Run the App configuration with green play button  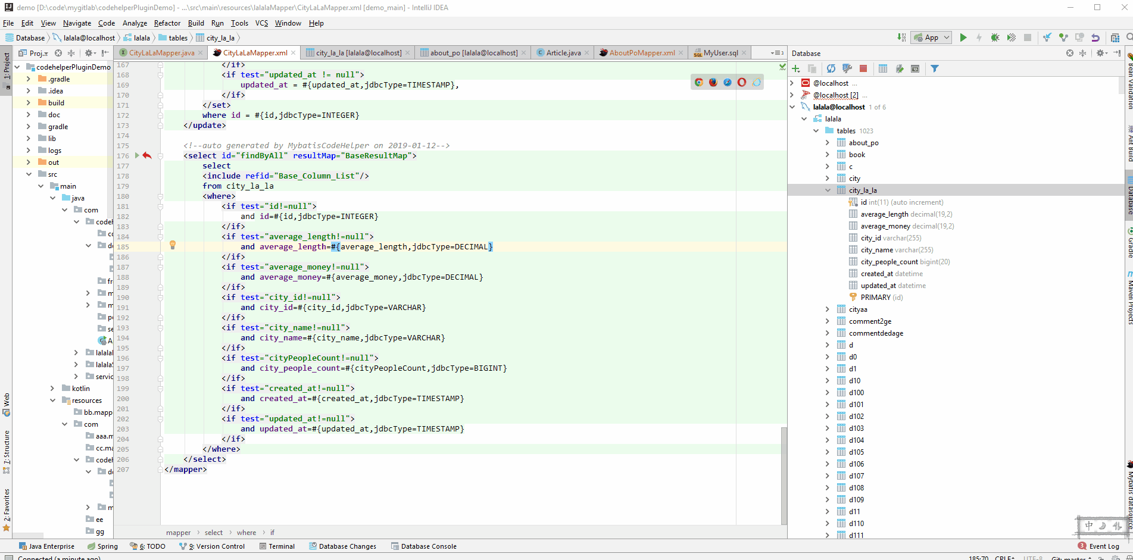[963, 37]
